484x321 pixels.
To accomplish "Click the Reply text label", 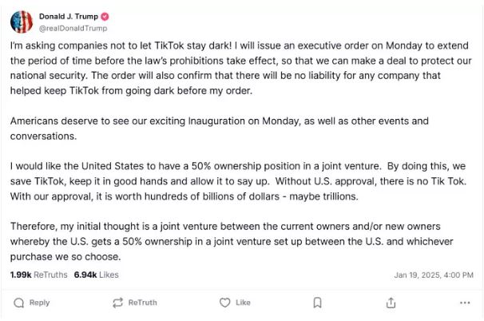I will [39, 303].
